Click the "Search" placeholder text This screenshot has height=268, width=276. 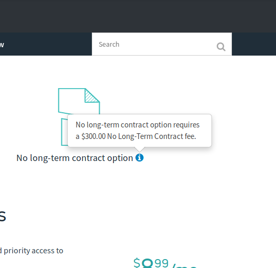tap(109, 45)
